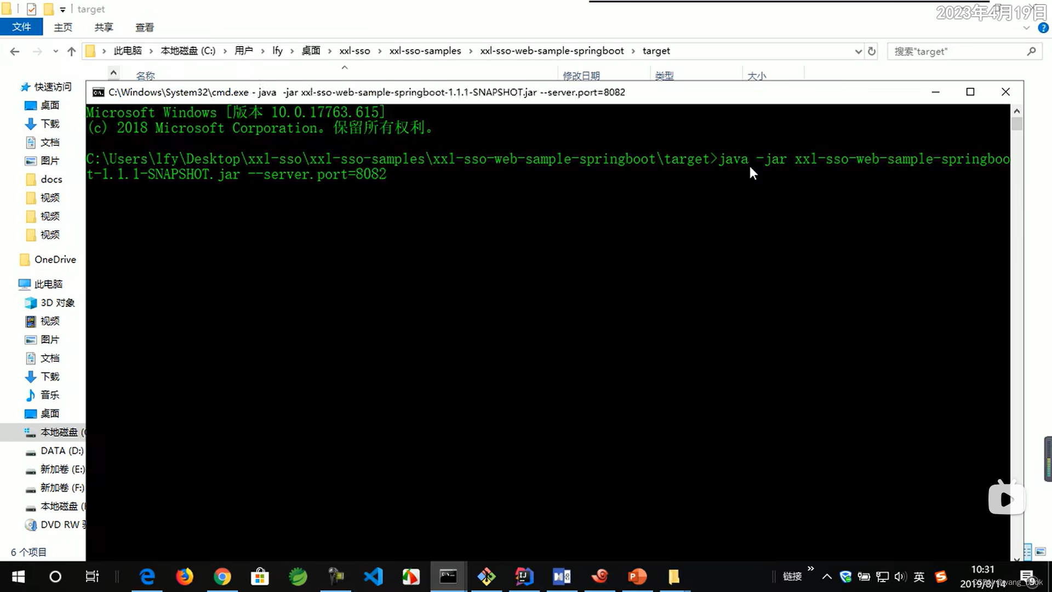1052x592 pixels.
Task: Click the search target input box
Action: pyautogui.click(x=956, y=51)
